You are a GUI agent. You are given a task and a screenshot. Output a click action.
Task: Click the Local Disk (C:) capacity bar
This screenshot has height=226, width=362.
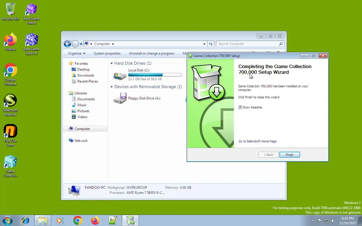tap(155, 75)
